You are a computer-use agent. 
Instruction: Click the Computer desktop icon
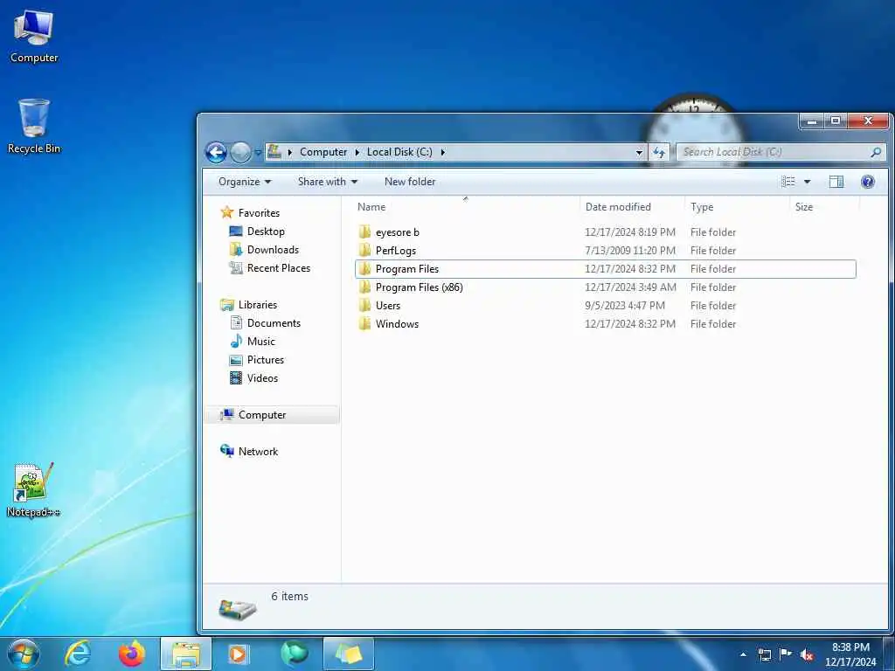click(34, 37)
